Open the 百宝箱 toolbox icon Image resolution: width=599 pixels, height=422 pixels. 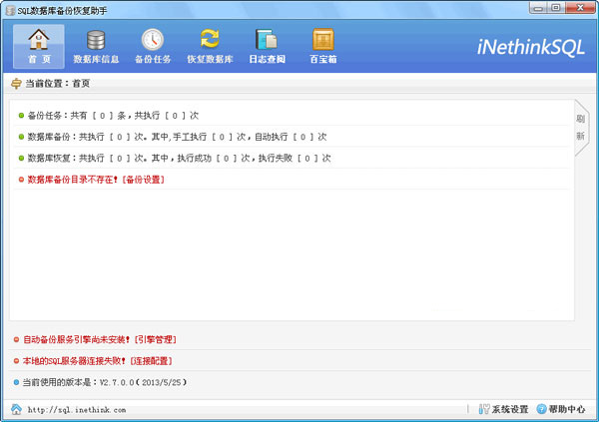click(323, 45)
